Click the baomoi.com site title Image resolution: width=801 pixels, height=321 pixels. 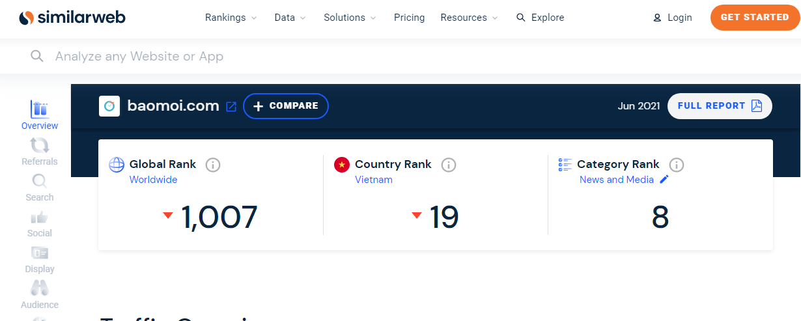tap(173, 106)
